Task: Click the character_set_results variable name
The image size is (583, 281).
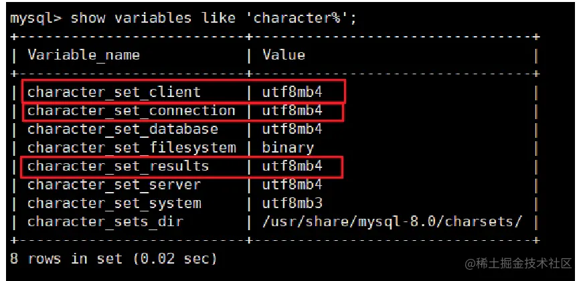Action: 118,166
